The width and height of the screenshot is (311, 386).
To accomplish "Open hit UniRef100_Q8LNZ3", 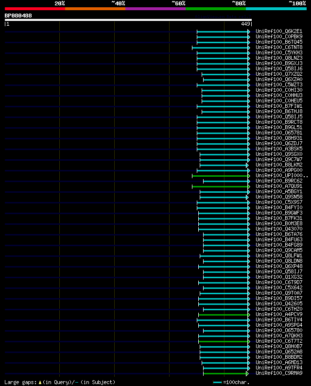I will click(279, 58).
